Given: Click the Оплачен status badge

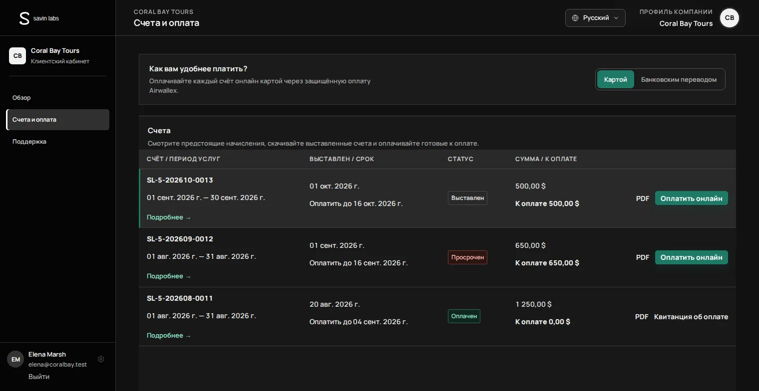Looking at the screenshot, I should point(464,316).
